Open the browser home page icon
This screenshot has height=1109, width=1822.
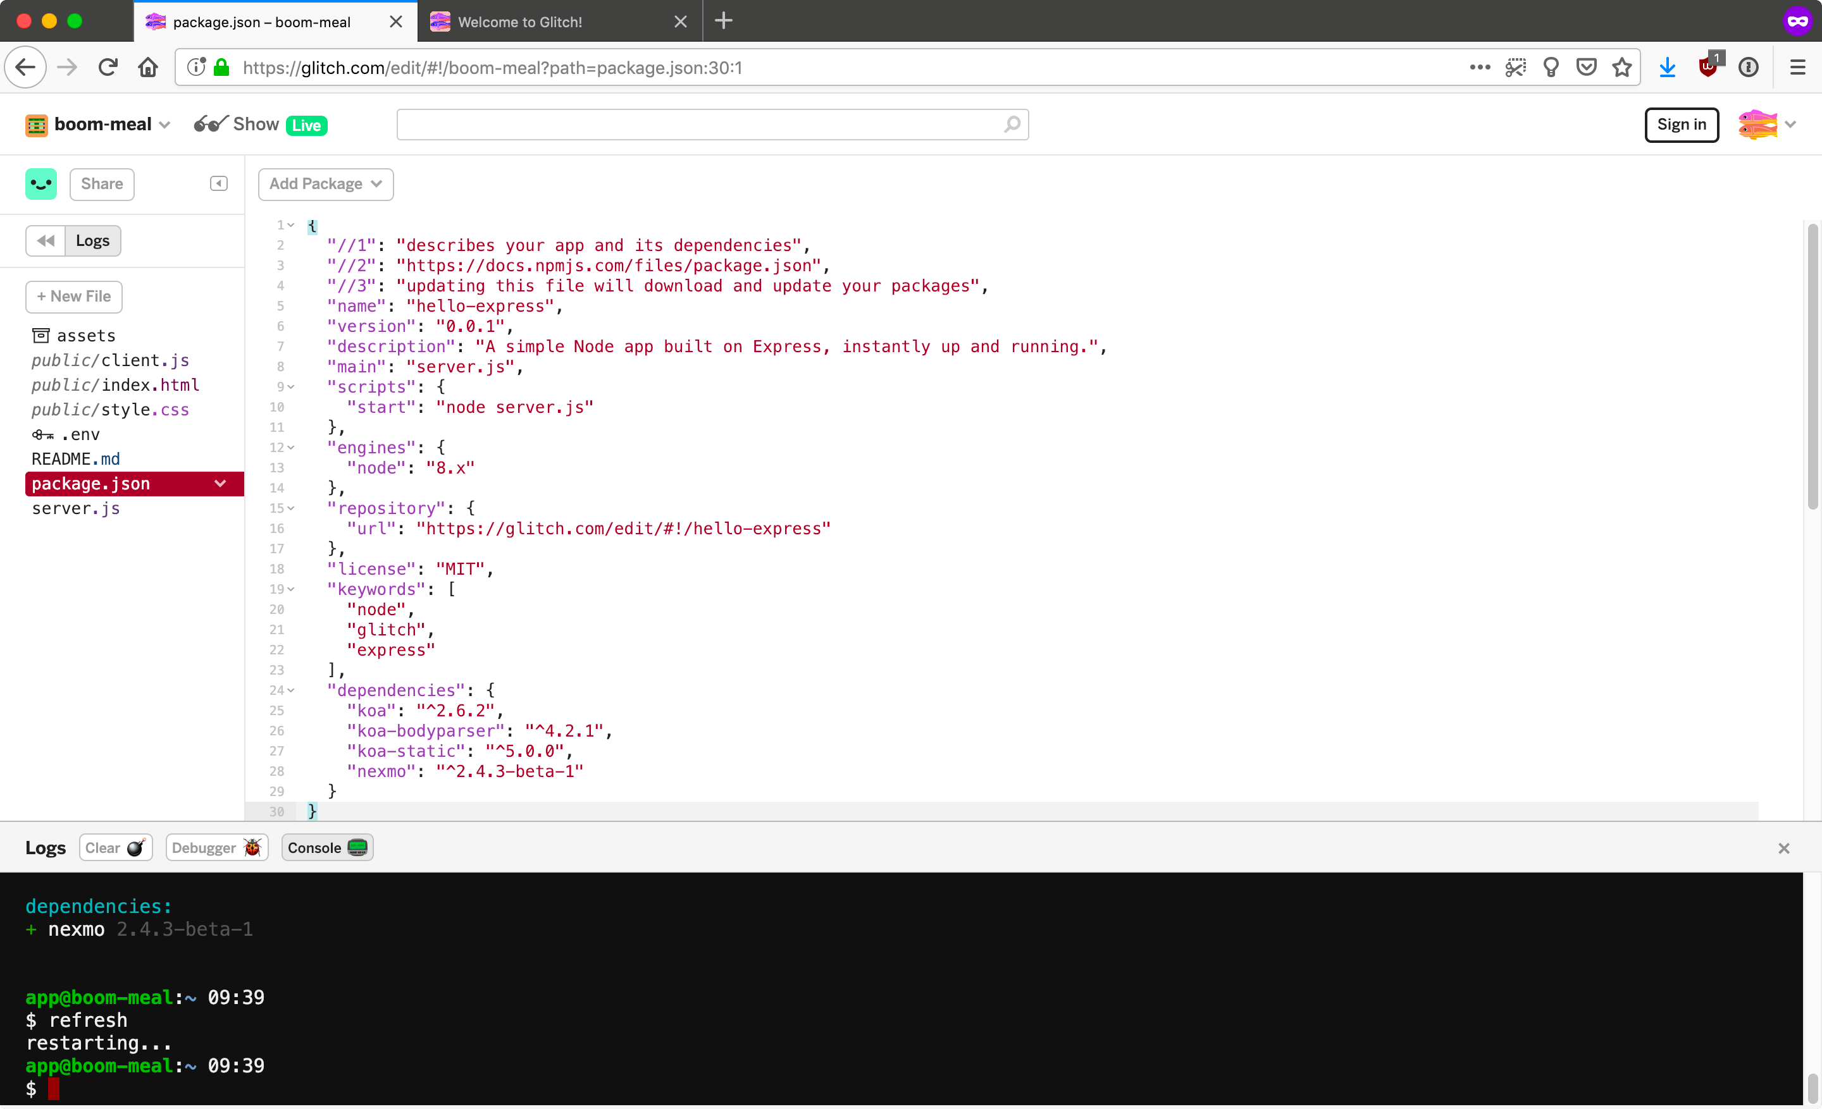pos(149,68)
